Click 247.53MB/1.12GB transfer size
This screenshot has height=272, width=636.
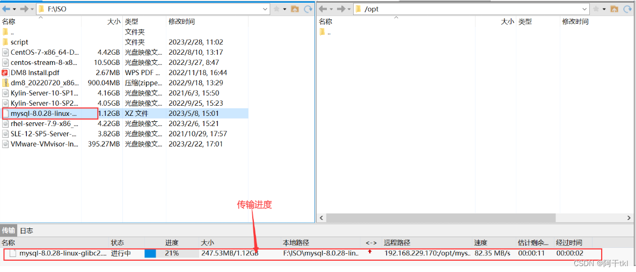point(230,253)
